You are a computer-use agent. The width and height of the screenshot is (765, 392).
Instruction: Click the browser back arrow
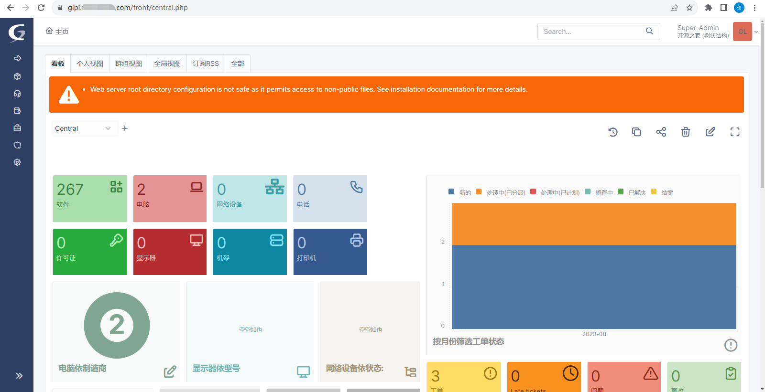point(11,8)
